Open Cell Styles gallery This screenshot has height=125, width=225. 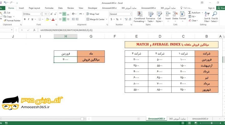pos(159,17)
